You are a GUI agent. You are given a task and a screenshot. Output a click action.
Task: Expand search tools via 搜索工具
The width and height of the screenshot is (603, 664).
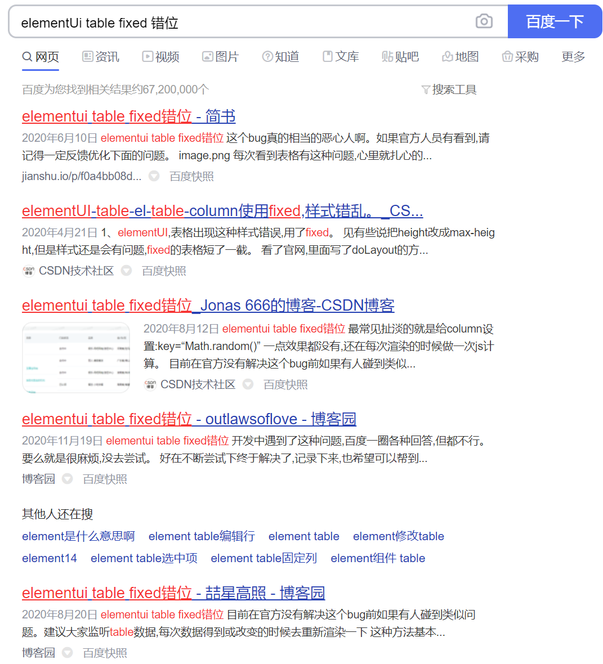coord(455,89)
